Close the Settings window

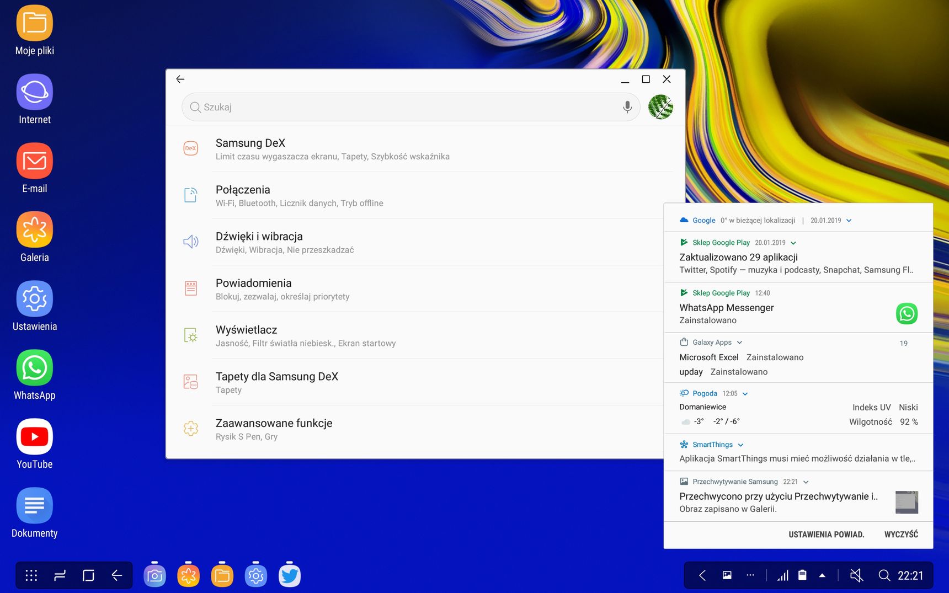pyautogui.click(x=667, y=79)
